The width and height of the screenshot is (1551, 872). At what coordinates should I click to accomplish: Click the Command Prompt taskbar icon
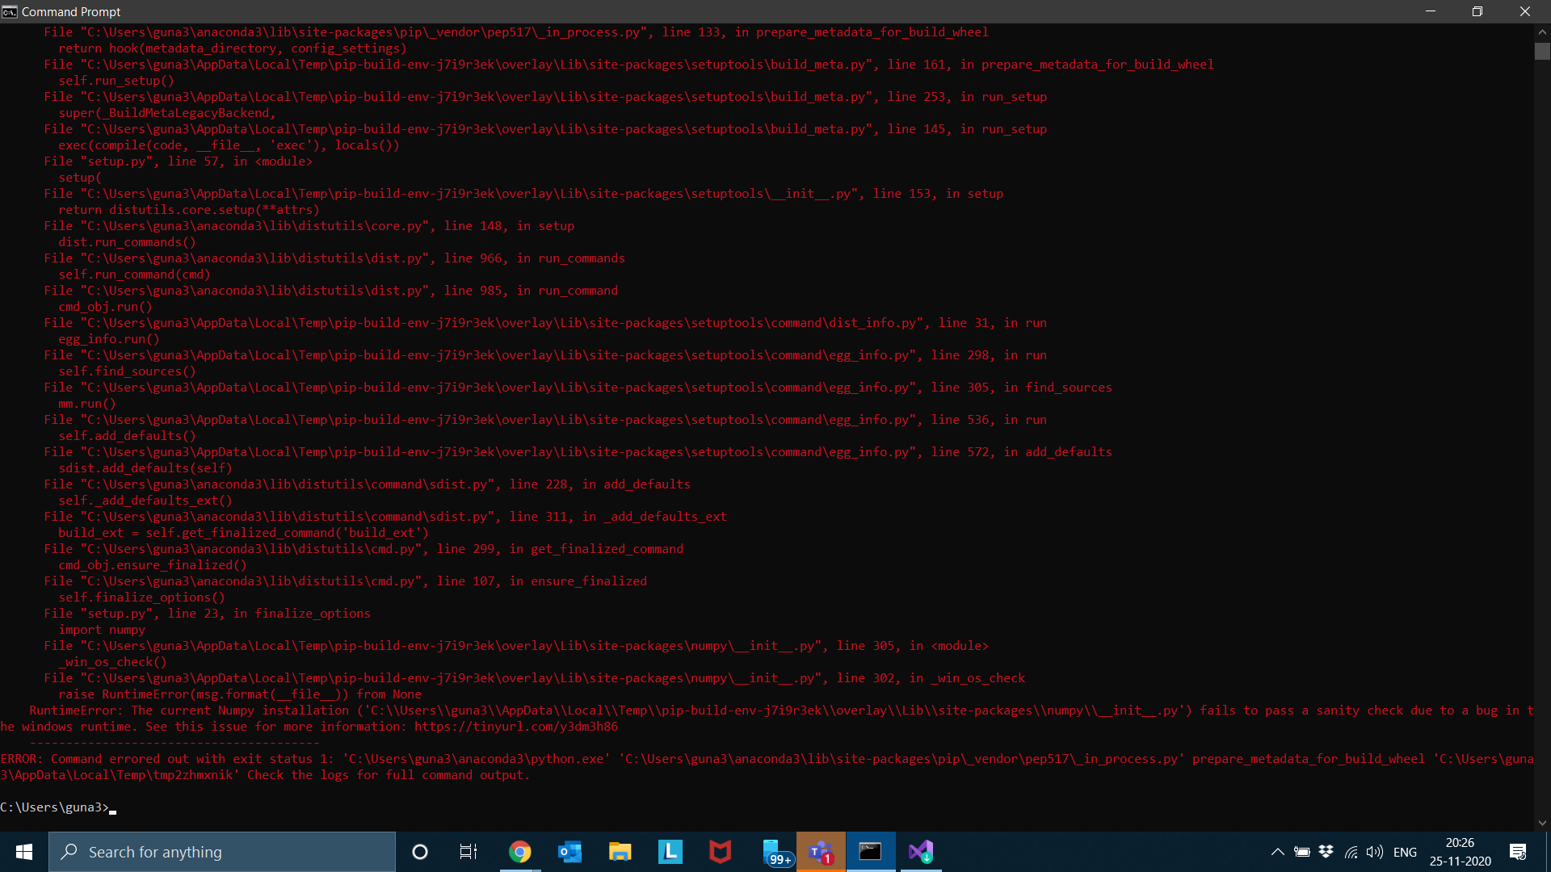(x=871, y=852)
